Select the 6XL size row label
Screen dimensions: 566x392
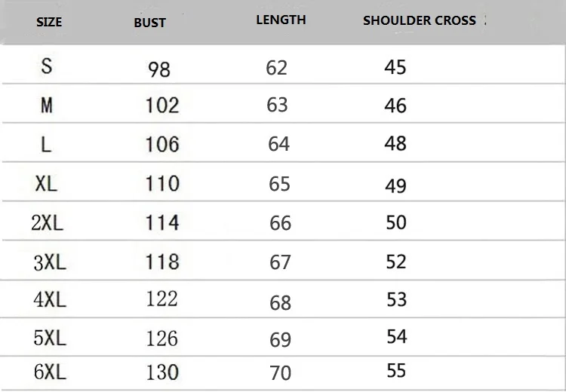(50, 372)
